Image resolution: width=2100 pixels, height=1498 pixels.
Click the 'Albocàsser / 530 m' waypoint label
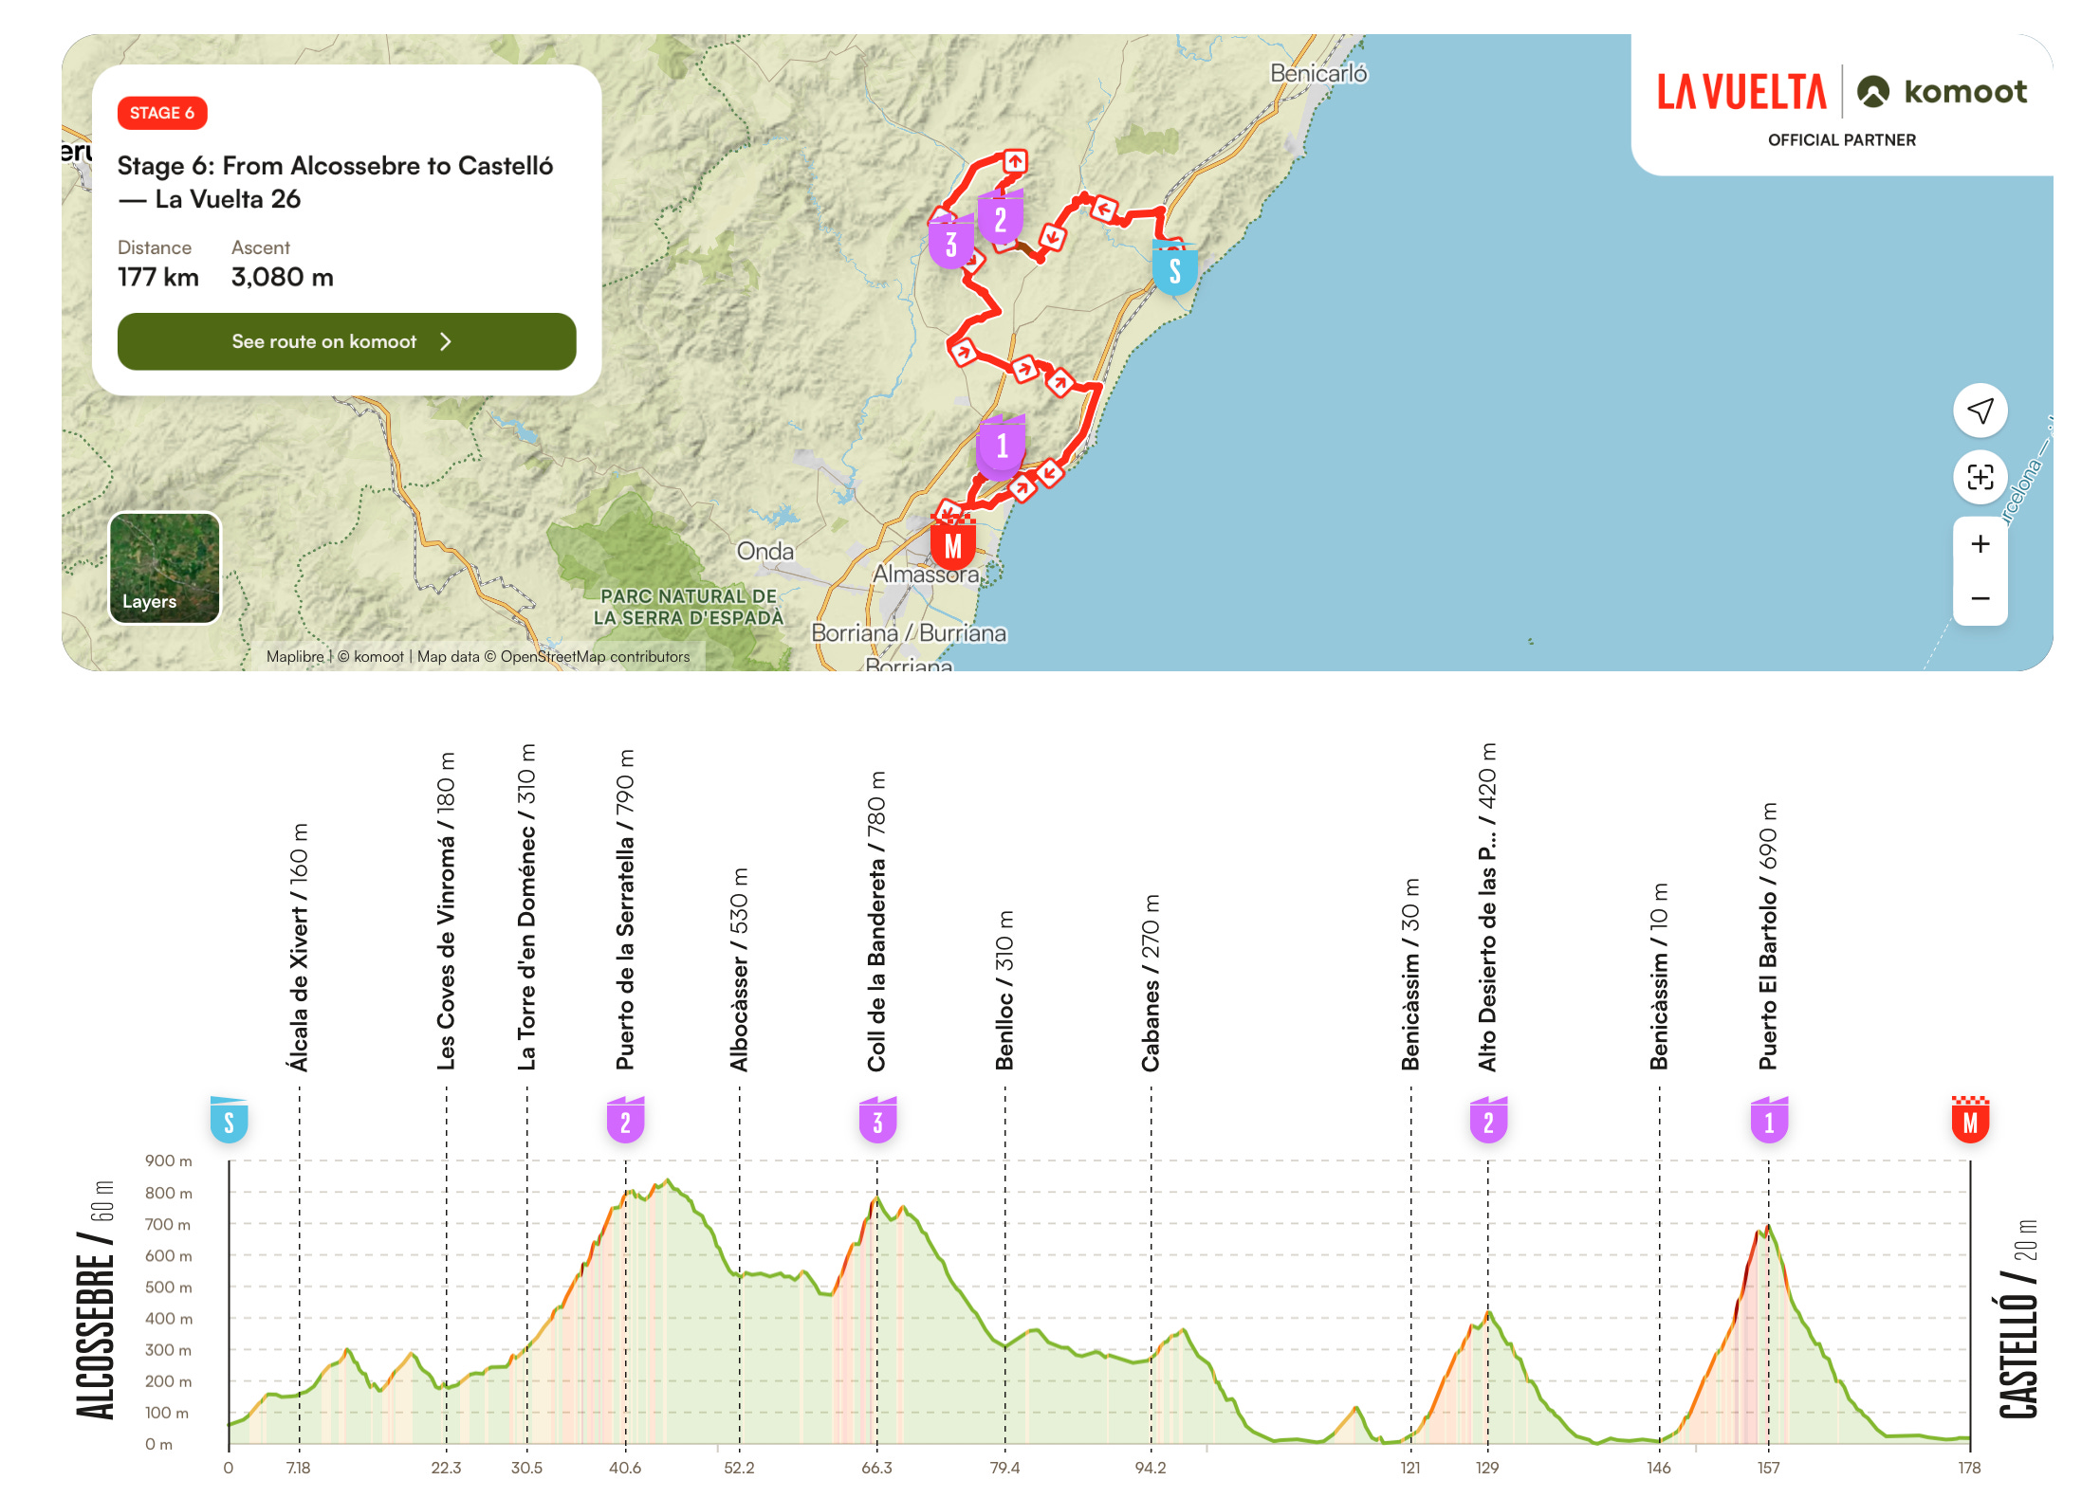[x=739, y=969]
